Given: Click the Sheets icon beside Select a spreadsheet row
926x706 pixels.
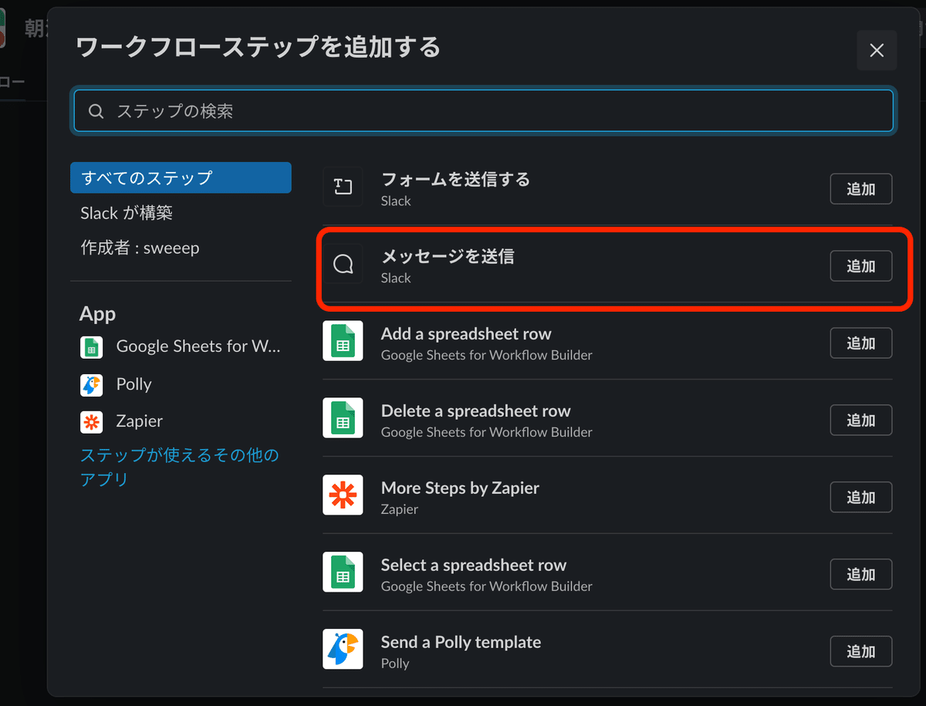Looking at the screenshot, I should [x=343, y=573].
